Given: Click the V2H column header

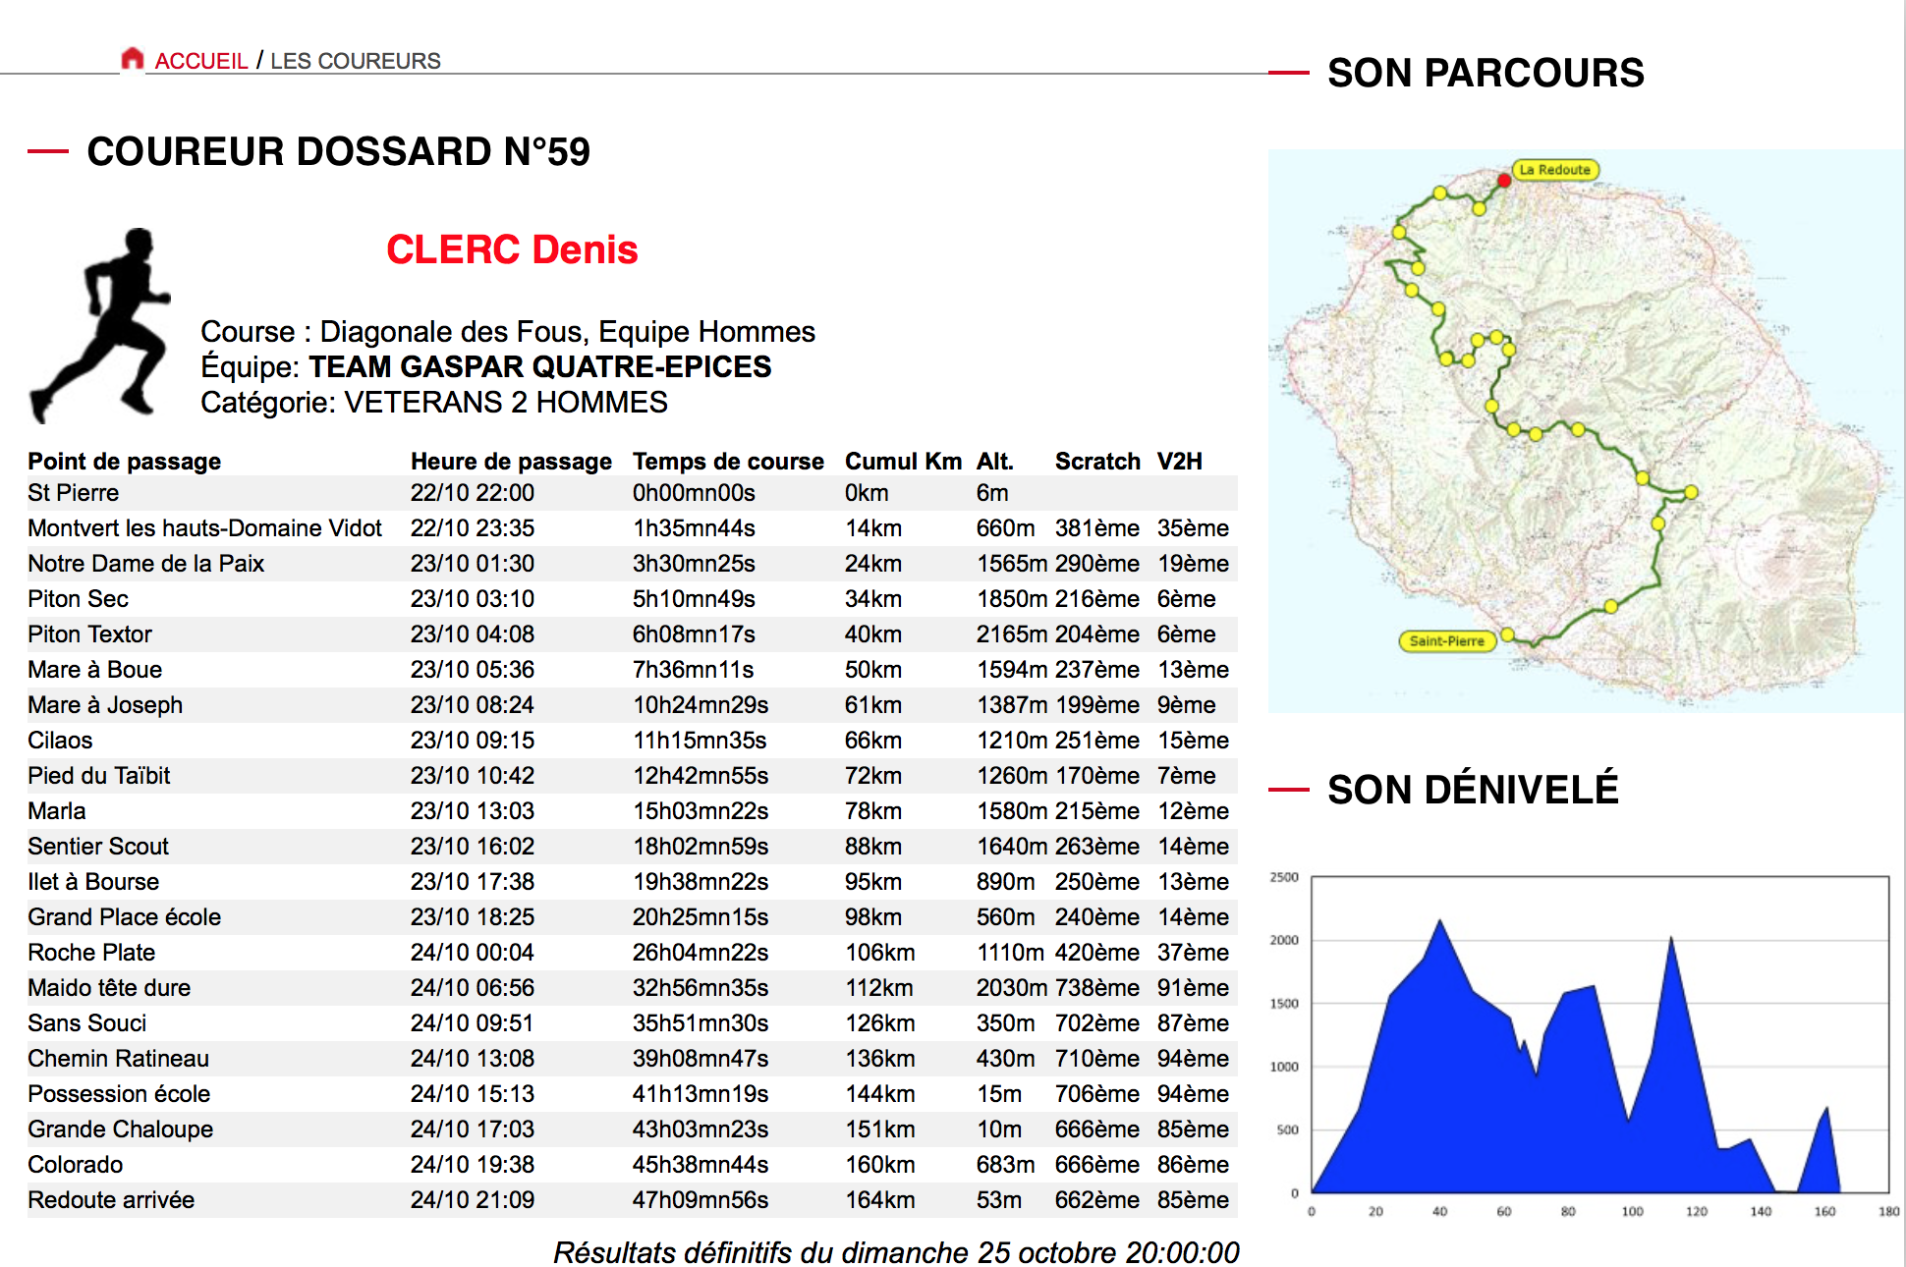Looking at the screenshot, I should [x=1179, y=462].
